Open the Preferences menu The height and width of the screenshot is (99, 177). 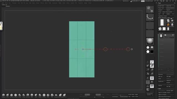tap(55, 3)
